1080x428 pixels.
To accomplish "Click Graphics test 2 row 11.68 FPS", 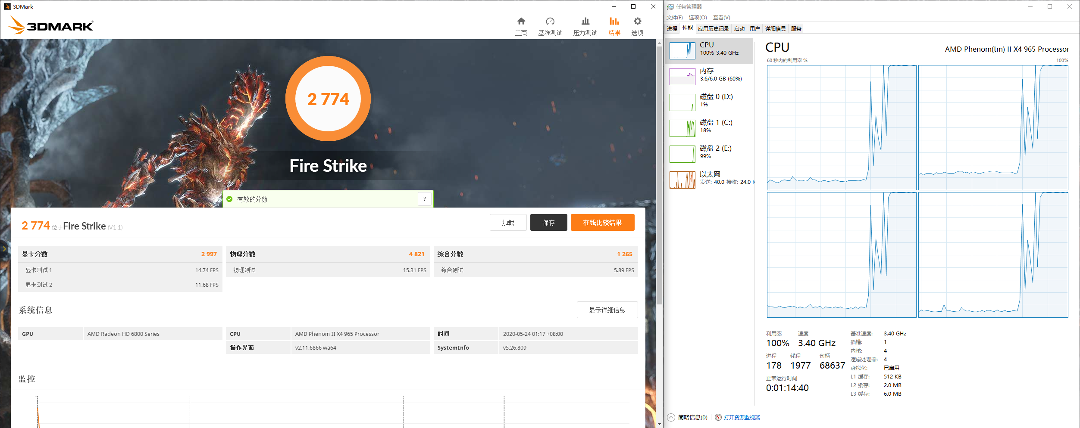I will point(120,285).
